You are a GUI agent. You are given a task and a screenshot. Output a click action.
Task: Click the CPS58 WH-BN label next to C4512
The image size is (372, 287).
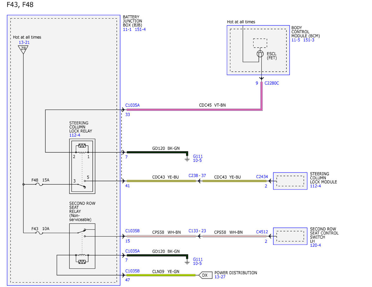pos(228,232)
